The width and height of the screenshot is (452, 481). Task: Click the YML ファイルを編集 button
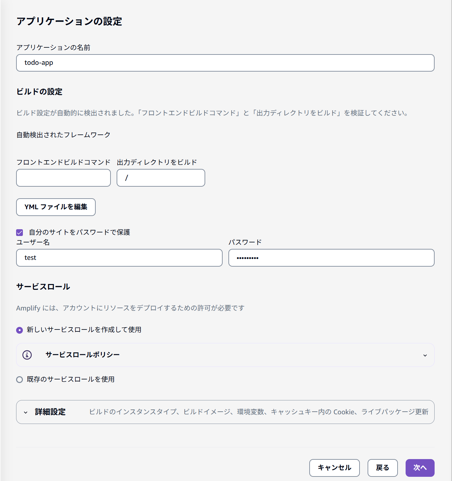click(x=56, y=207)
